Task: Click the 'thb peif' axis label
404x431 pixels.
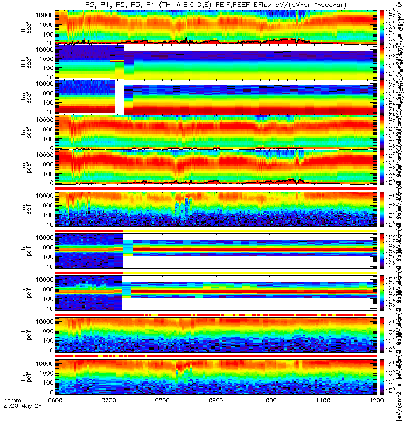Action: point(26,251)
